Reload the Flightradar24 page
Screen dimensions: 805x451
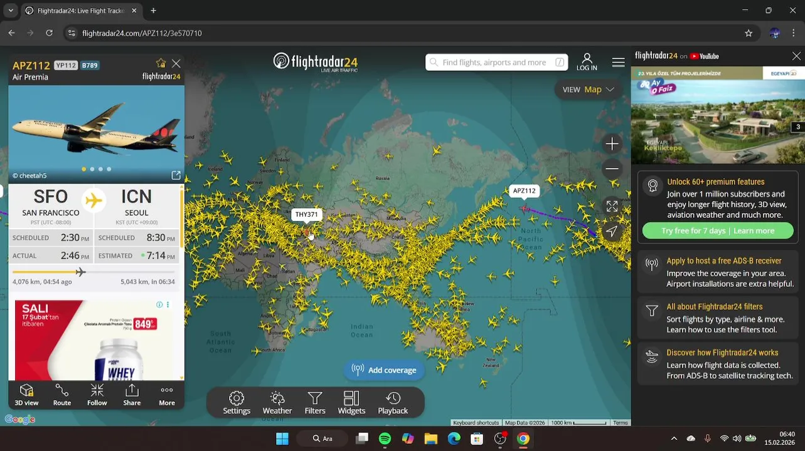[50, 33]
